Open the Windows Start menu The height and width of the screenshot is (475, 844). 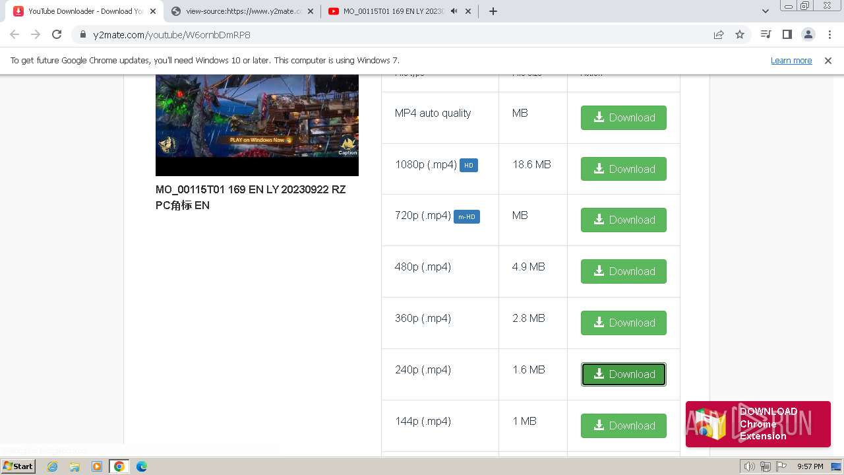point(18,466)
